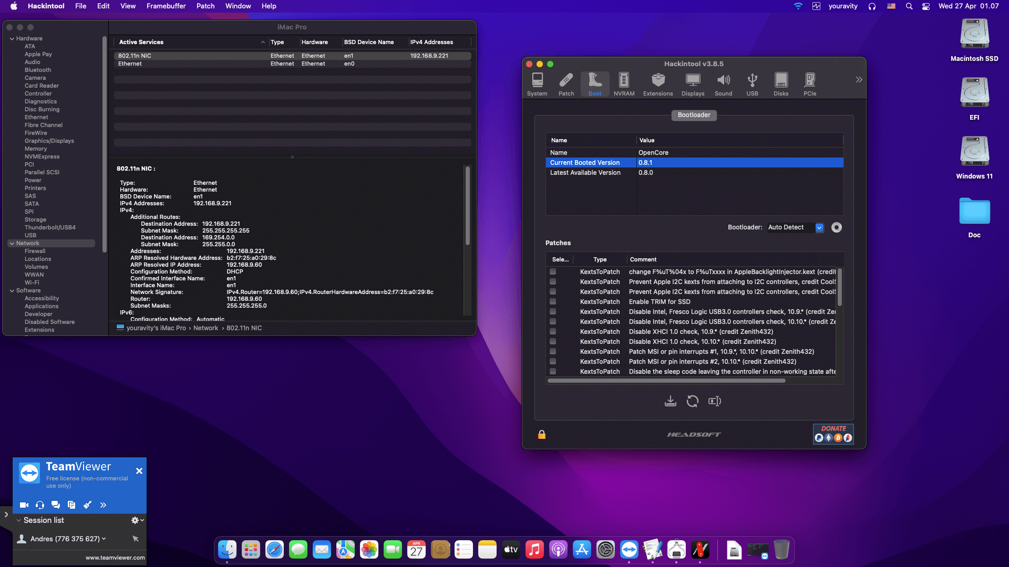Check Patch MSI interrupts #2 checkbox

tap(553, 362)
